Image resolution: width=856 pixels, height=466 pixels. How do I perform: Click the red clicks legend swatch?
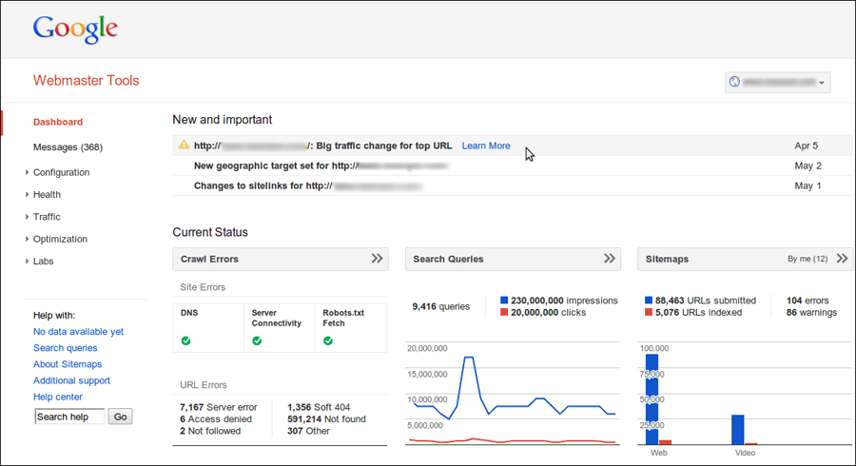point(504,312)
